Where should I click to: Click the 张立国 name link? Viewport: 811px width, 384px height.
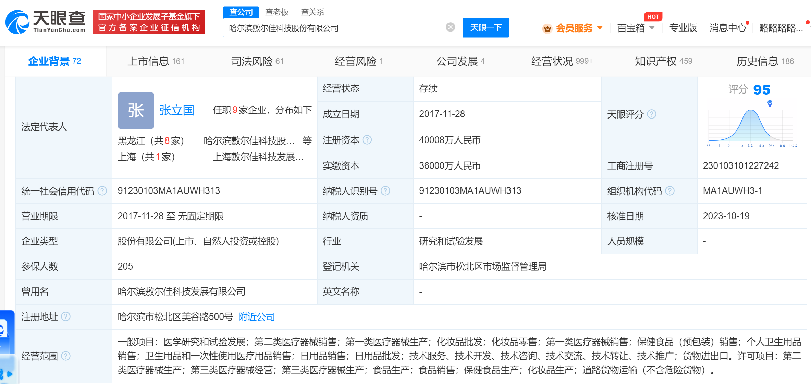pyautogui.click(x=176, y=110)
